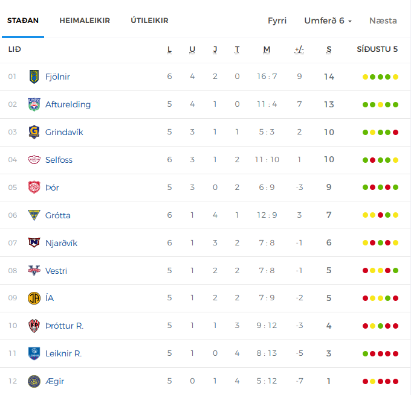411x395 pixels.
Task: Open the Þróttur R. team link
Action: 65,326
